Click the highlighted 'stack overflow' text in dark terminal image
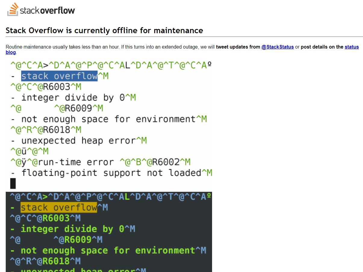Image resolution: width=363 pixels, height=272 pixels. pyautogui.click(x=59, y=207)
